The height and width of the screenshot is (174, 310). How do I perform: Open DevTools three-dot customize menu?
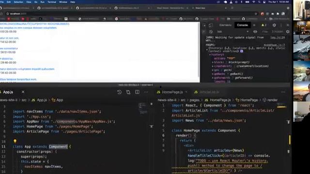coord(281,25)
